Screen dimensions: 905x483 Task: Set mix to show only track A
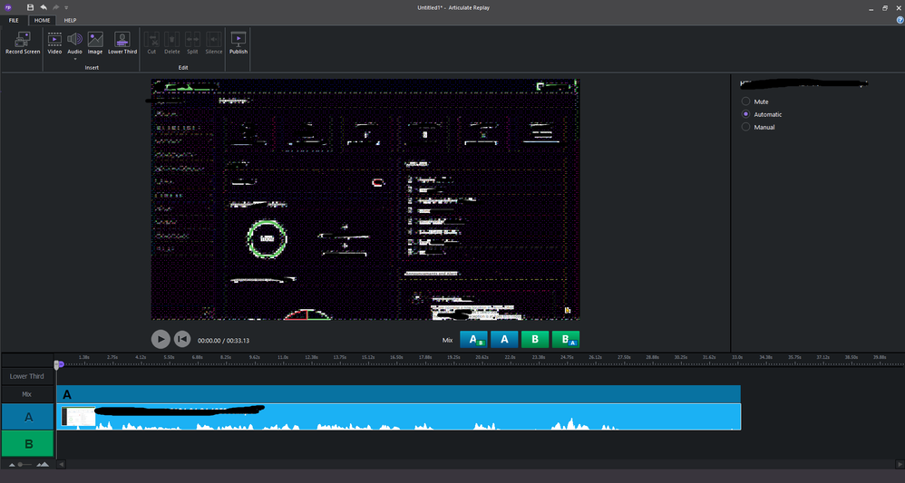click(504, 340)
